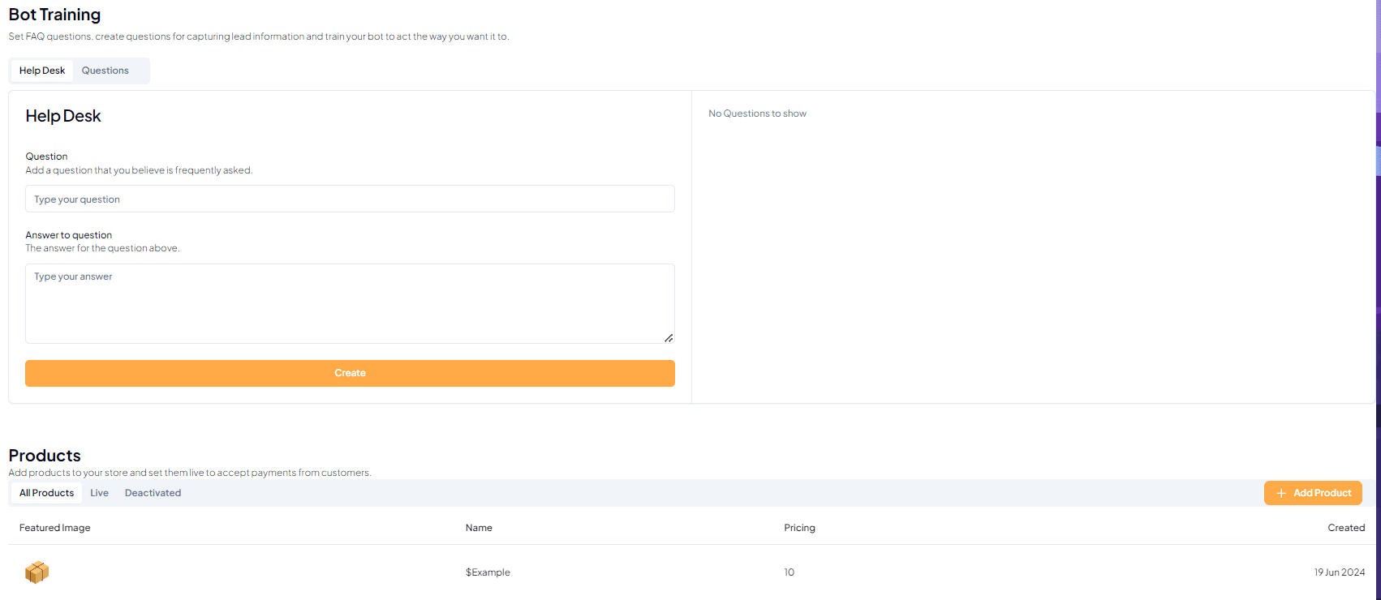Show Deactivated products tab
Viewport: 1381px width, 600px height.
coord(153,493)
